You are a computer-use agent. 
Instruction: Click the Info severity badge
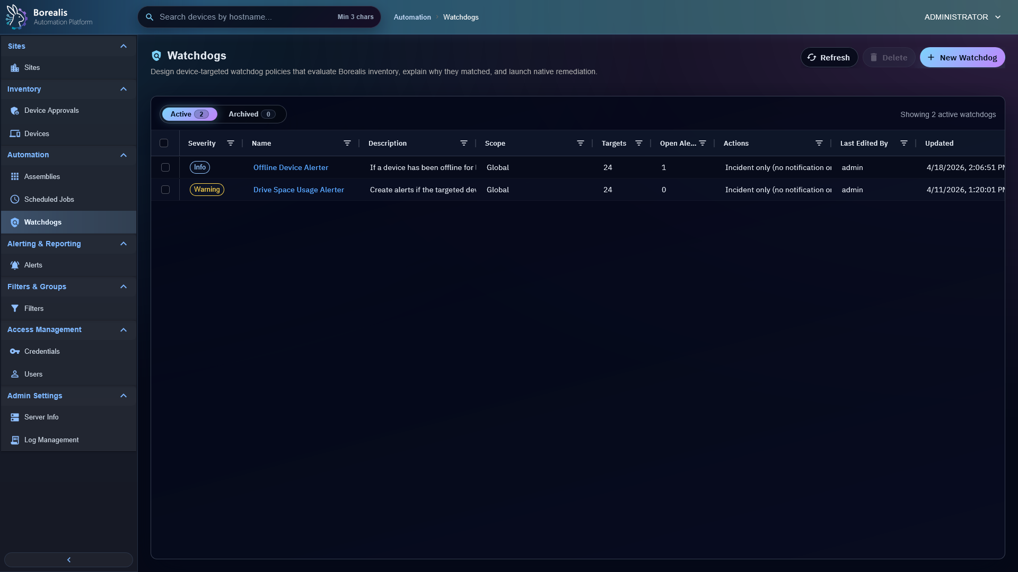click(x=200, y=167)
